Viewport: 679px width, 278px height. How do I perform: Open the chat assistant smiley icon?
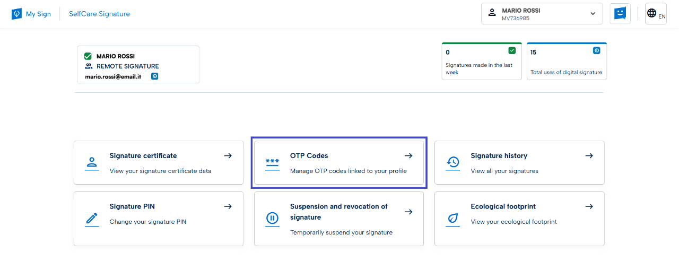(x=620, y=14)
